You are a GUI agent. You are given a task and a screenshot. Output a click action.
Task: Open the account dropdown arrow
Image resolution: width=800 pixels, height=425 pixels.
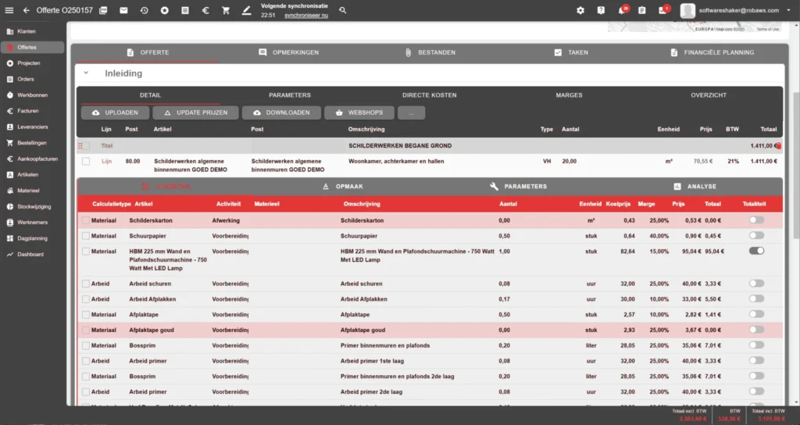pyautogui.click(x=788, y=10)
